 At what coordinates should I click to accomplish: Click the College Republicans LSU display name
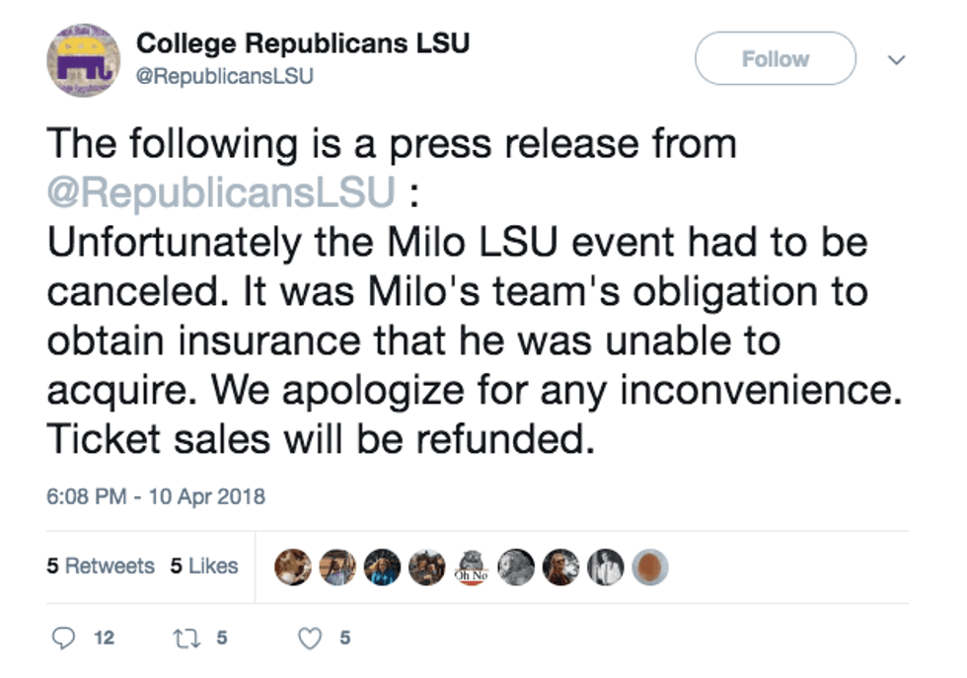(302, 43)
